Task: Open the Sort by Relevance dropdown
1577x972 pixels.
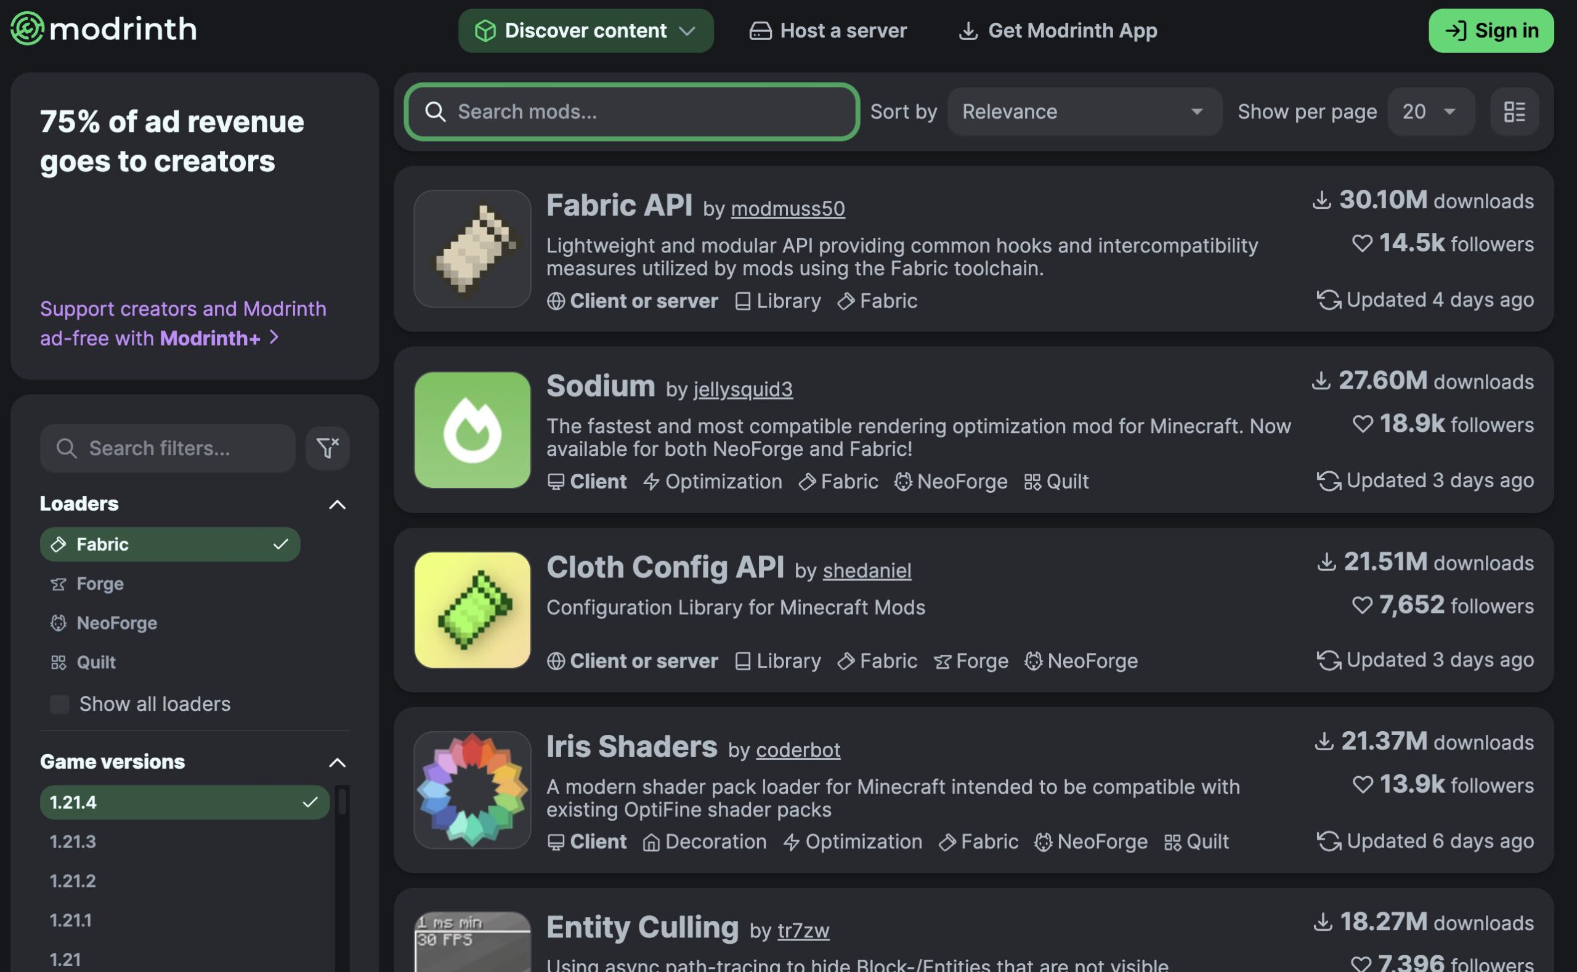Action: pyautogui.click(x=1085, y=112)
